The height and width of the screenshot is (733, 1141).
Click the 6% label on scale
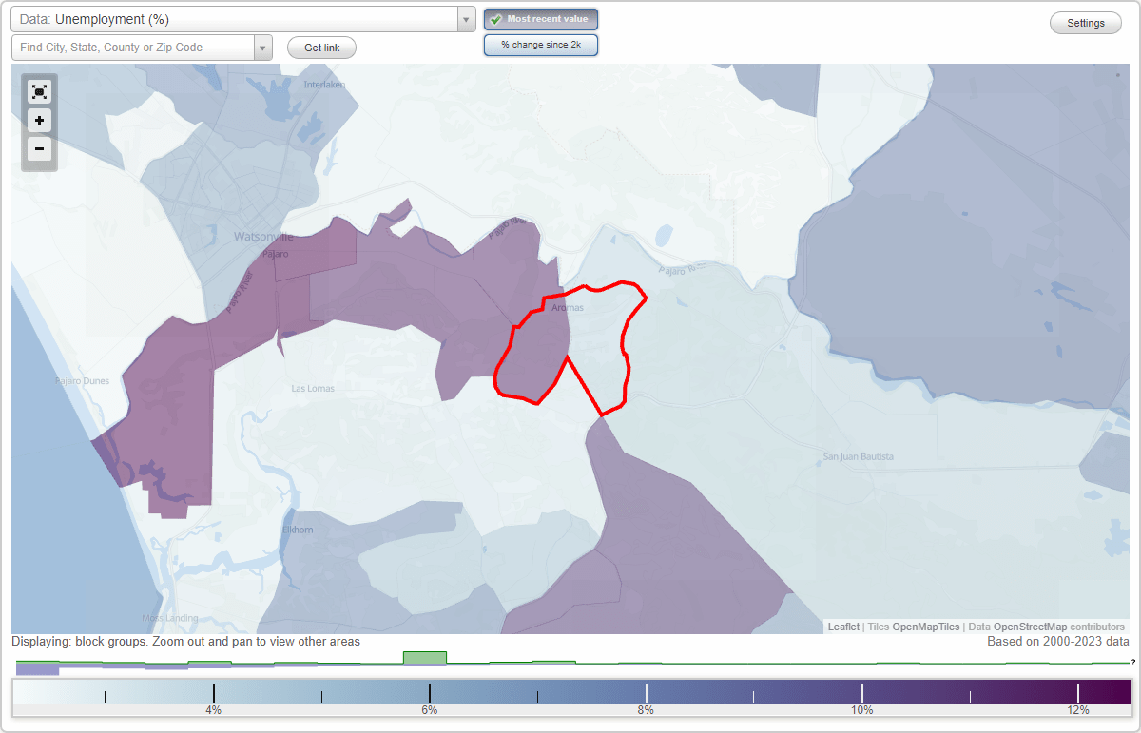(430, 710)
